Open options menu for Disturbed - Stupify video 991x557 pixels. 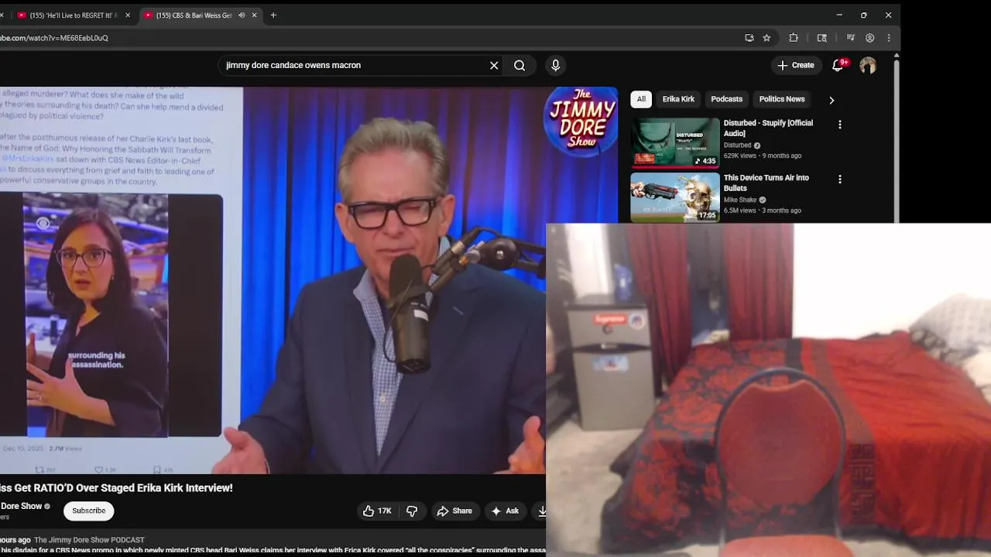[840, 125]
